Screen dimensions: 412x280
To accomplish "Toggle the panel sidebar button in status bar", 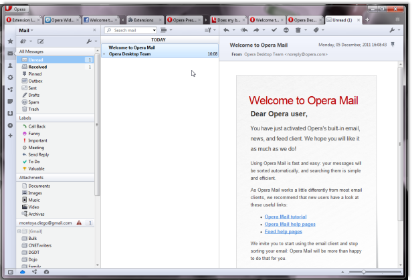I will click(11, 272).
